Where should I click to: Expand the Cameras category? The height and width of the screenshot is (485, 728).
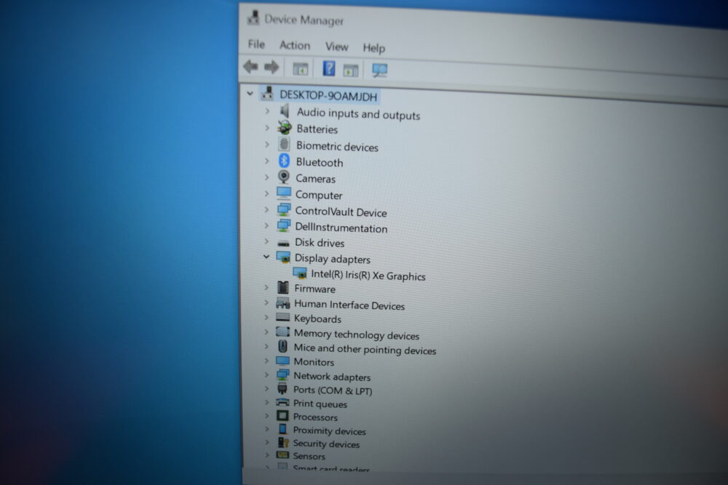[x=266, y=177]
